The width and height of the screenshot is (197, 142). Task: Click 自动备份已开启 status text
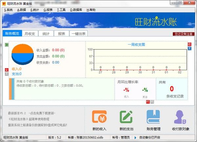pyautogui.click(x=150, y=137)
